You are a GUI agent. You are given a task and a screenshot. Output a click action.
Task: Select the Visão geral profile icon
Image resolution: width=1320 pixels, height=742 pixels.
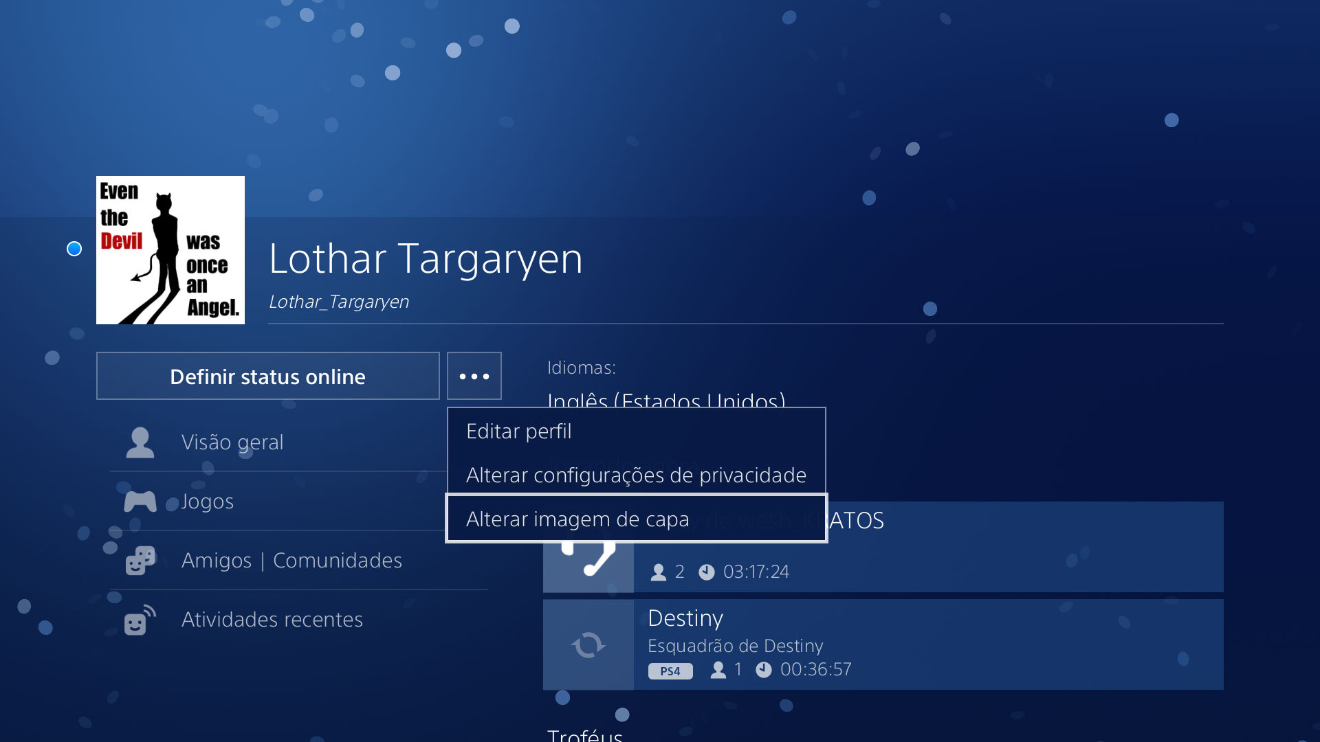coord(140,442)
